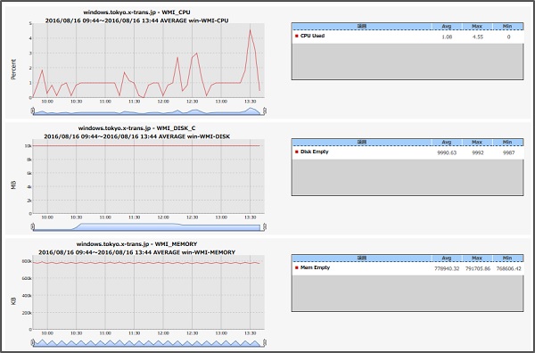
Task: Click the win-WMI-MEMORY date range subtitle
Action: 136,252
